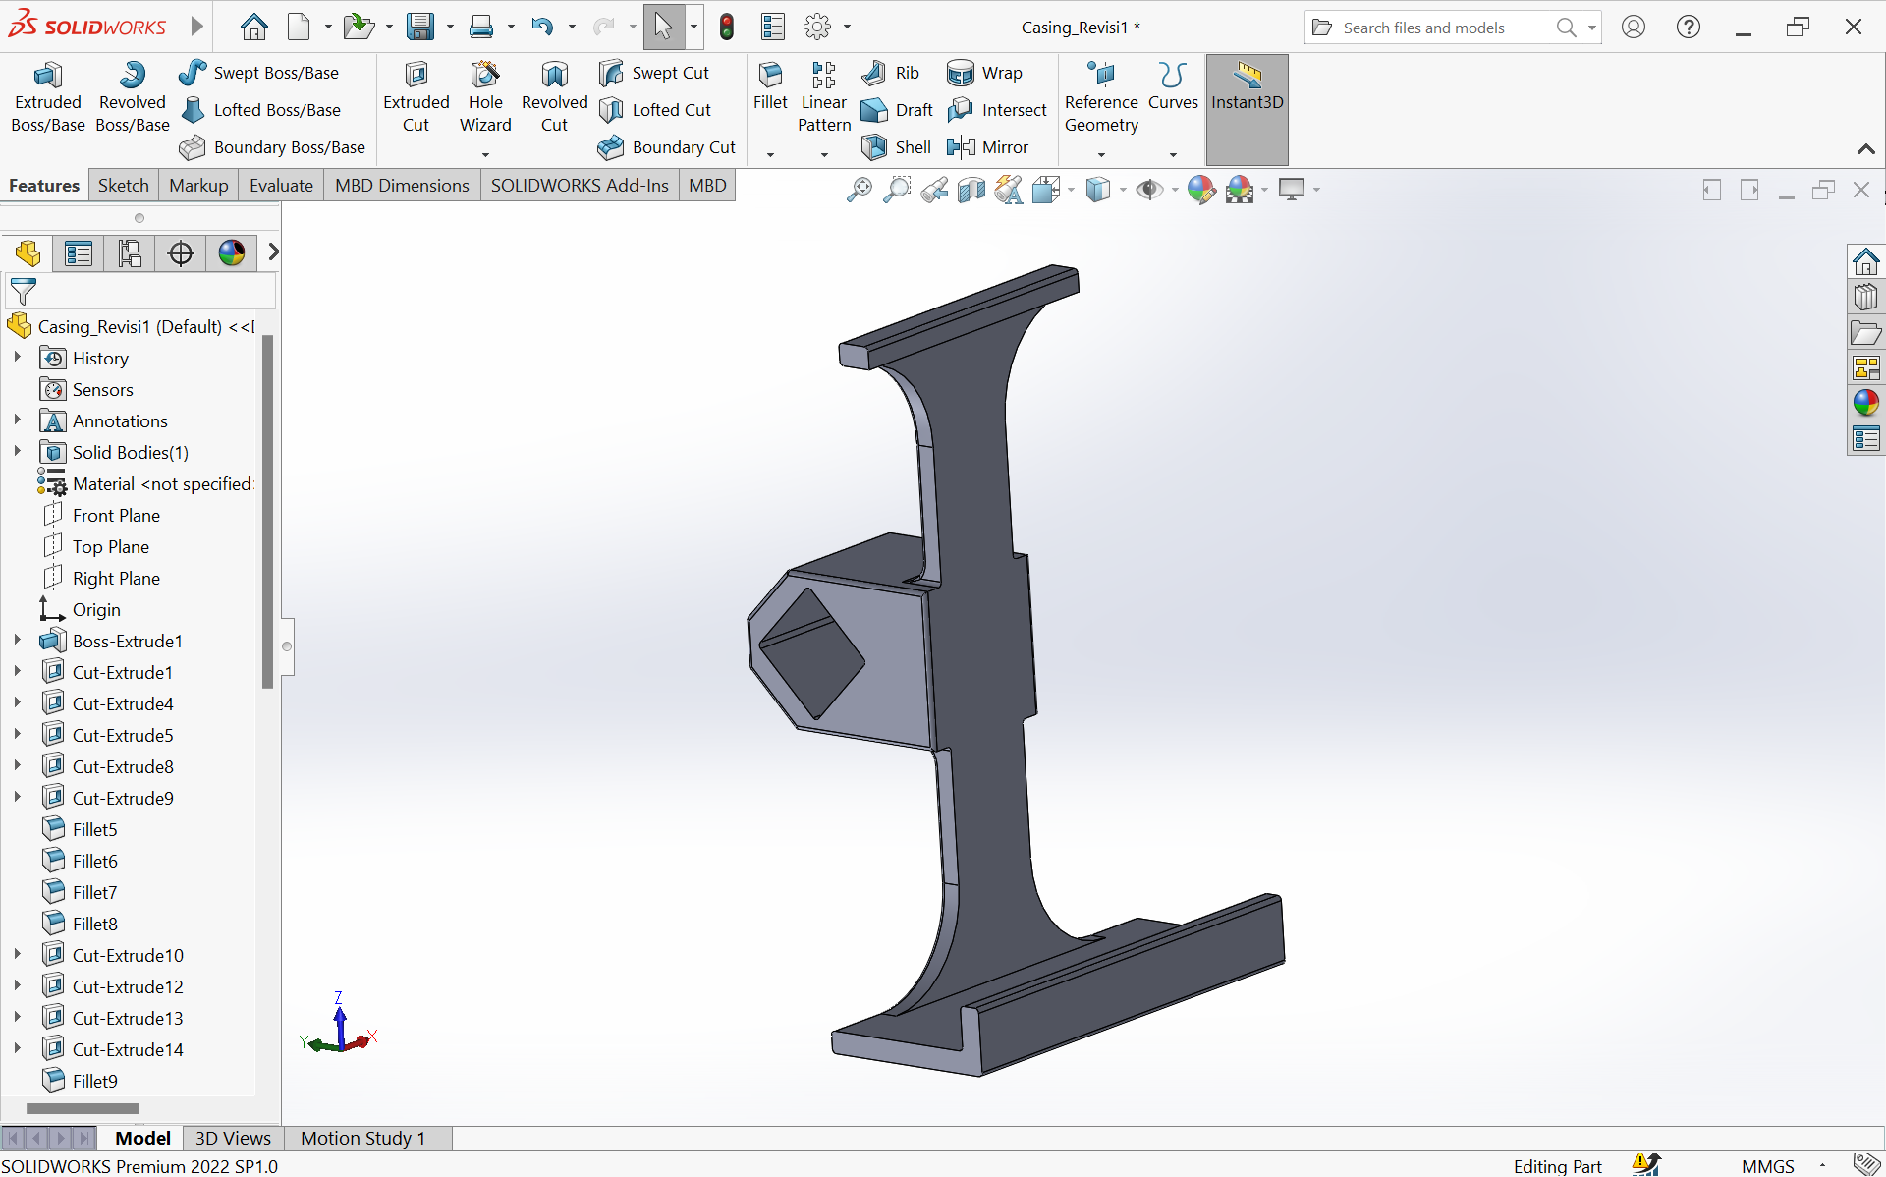
Task: Toggle the Hide/Show Items eye icon
Action: click(1148, 190)
